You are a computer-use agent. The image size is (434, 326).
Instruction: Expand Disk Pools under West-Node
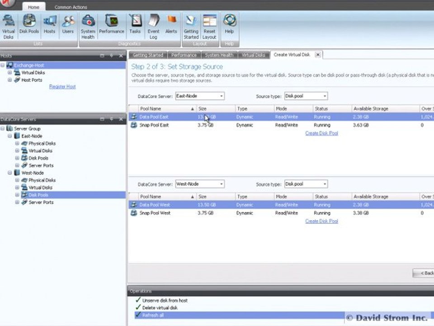click(17, 195)
